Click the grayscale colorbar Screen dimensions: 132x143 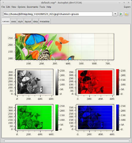(57, 82)
